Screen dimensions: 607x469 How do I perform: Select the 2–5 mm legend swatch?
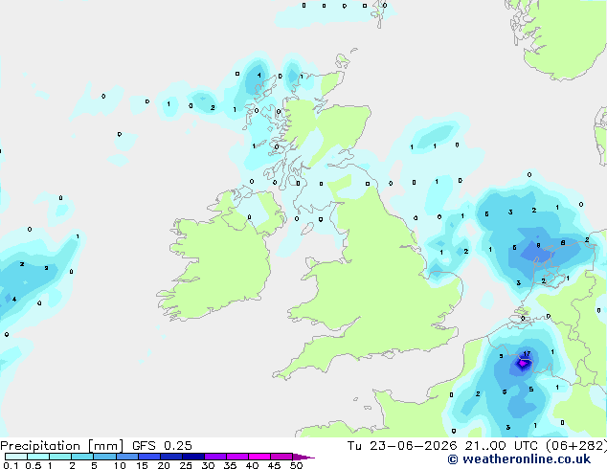pyautogui.click(x=82, y=457)
